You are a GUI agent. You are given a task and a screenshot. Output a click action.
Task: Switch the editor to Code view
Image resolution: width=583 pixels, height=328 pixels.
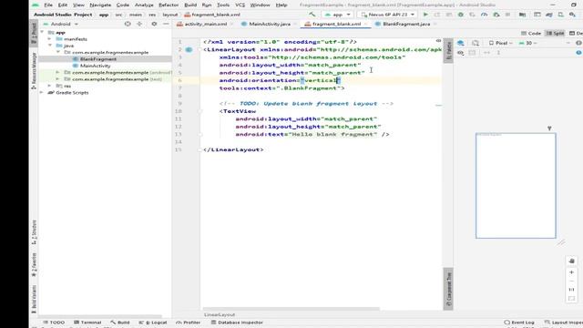pyautogui.click(x=531, y=33)
